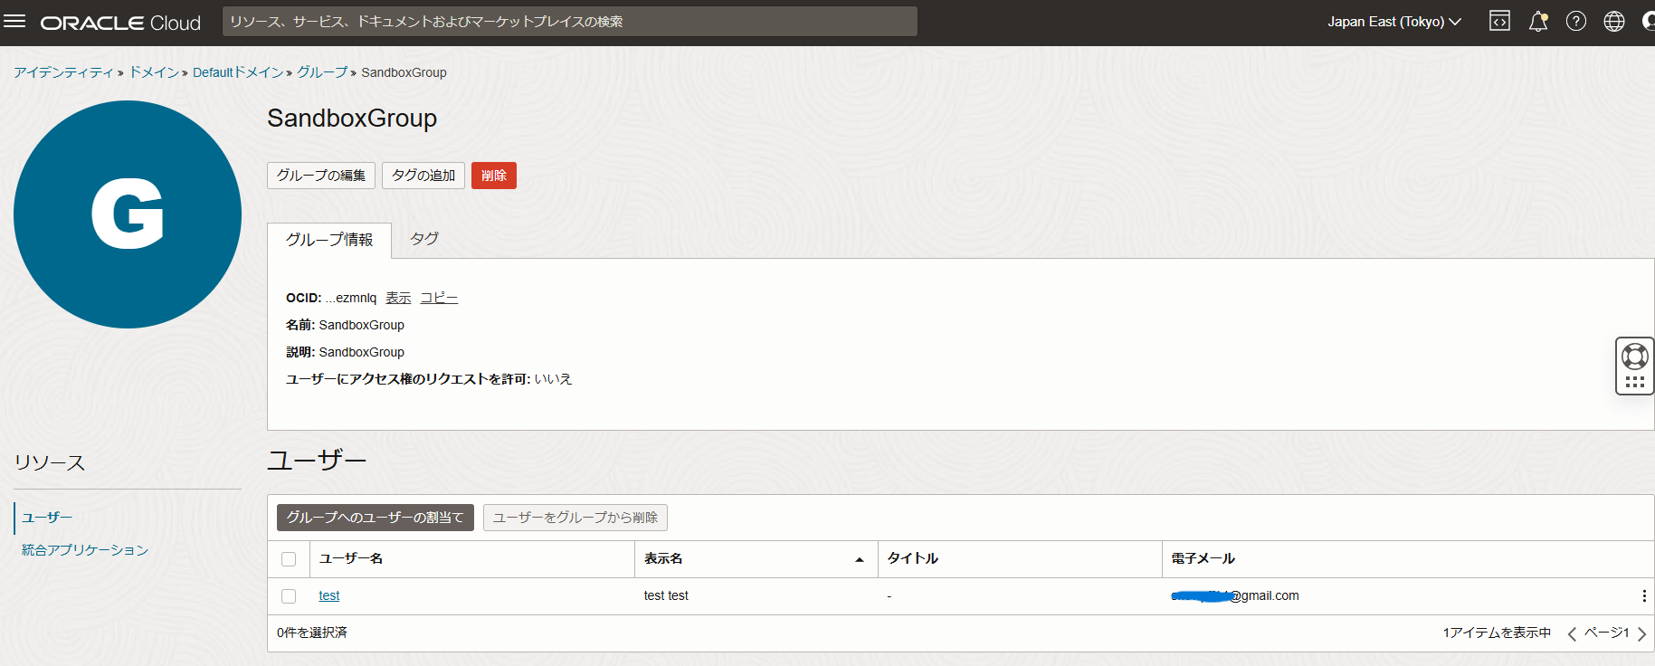The height and width of the screenshot is (666, 1655).
Task: Select ユーザー in the resources list
Action: click(47, 518)
